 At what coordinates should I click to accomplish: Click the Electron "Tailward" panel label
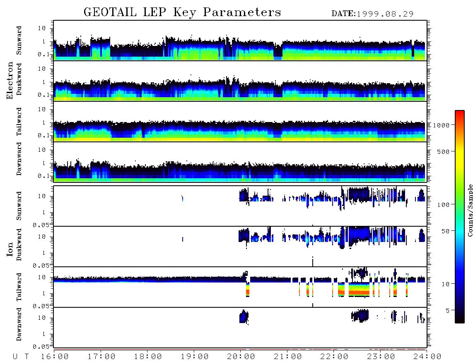[19, 121]
